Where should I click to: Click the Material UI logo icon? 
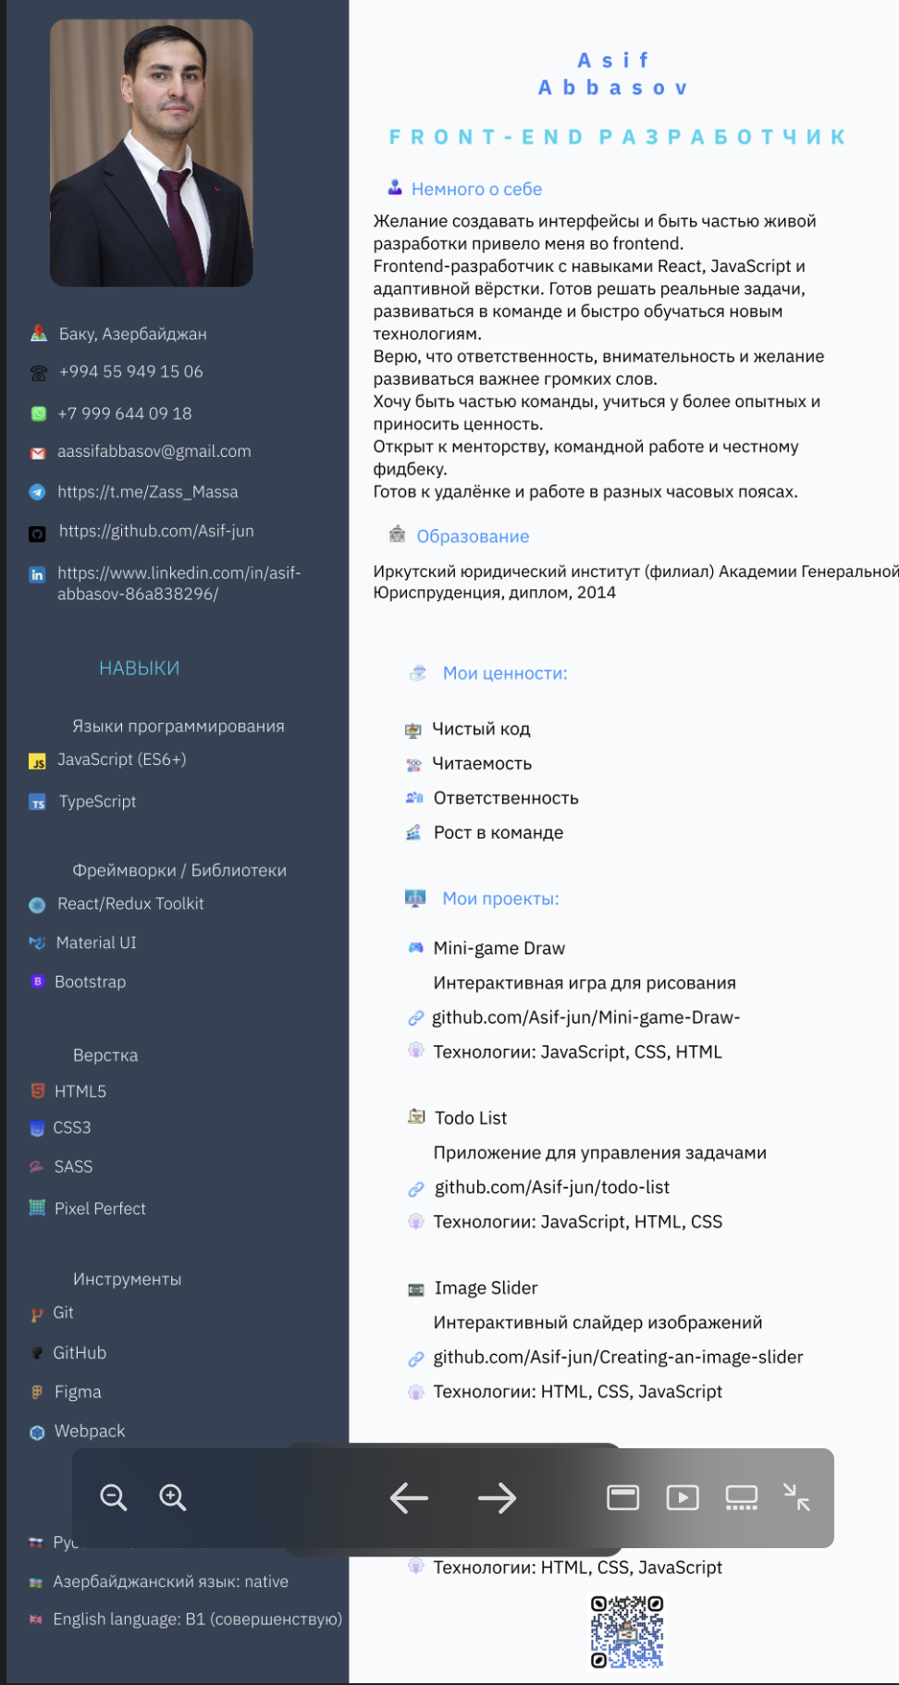[37, 942]
